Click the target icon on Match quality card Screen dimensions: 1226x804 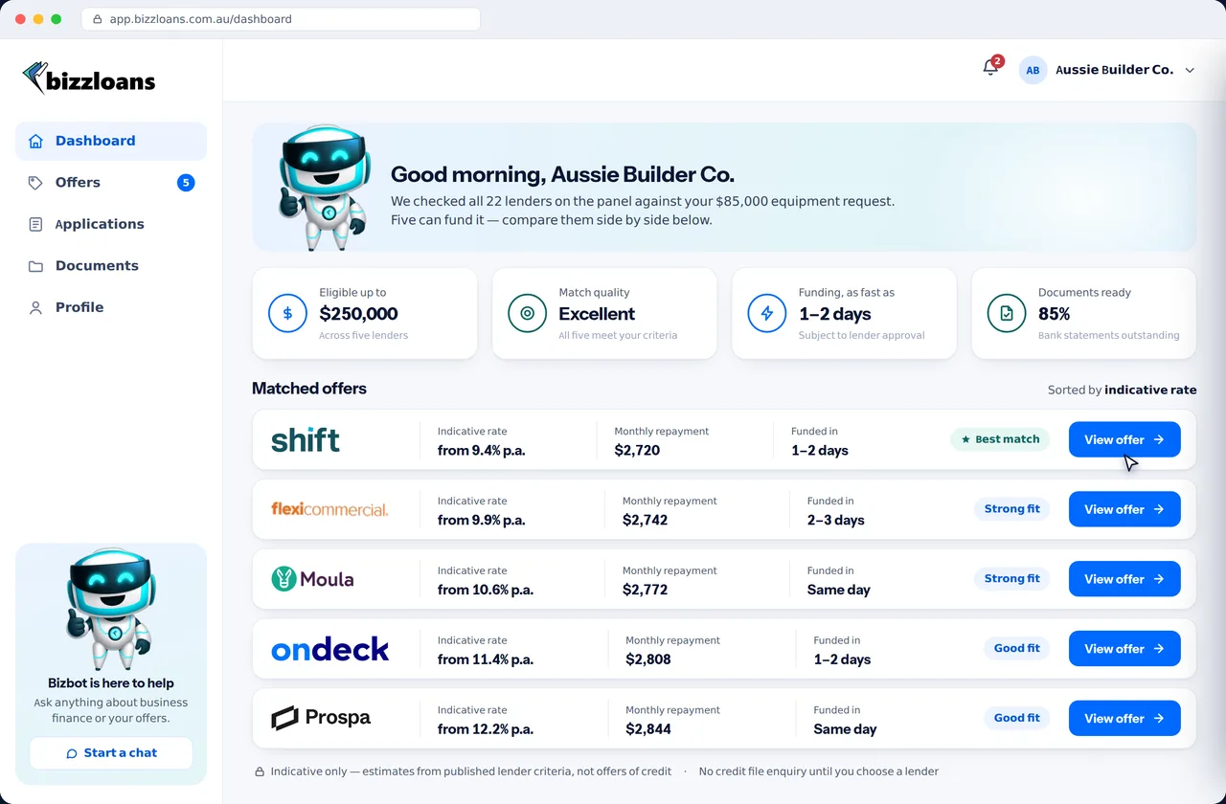pos(527,313)
